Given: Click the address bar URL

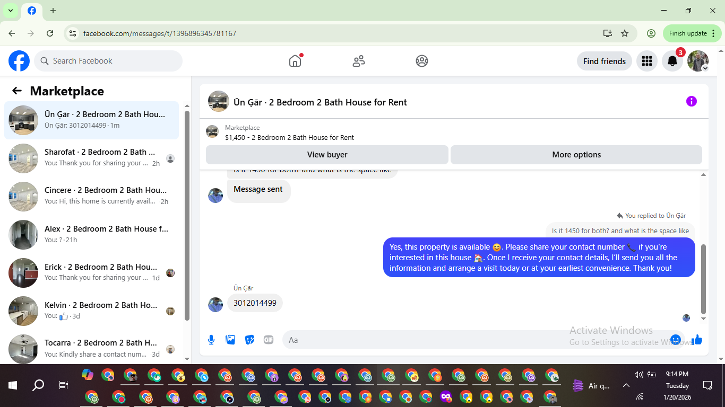Looking at the screenshot, I should tap(160, 33).
